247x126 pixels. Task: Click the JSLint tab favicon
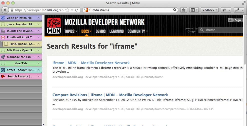coord(3,31)
